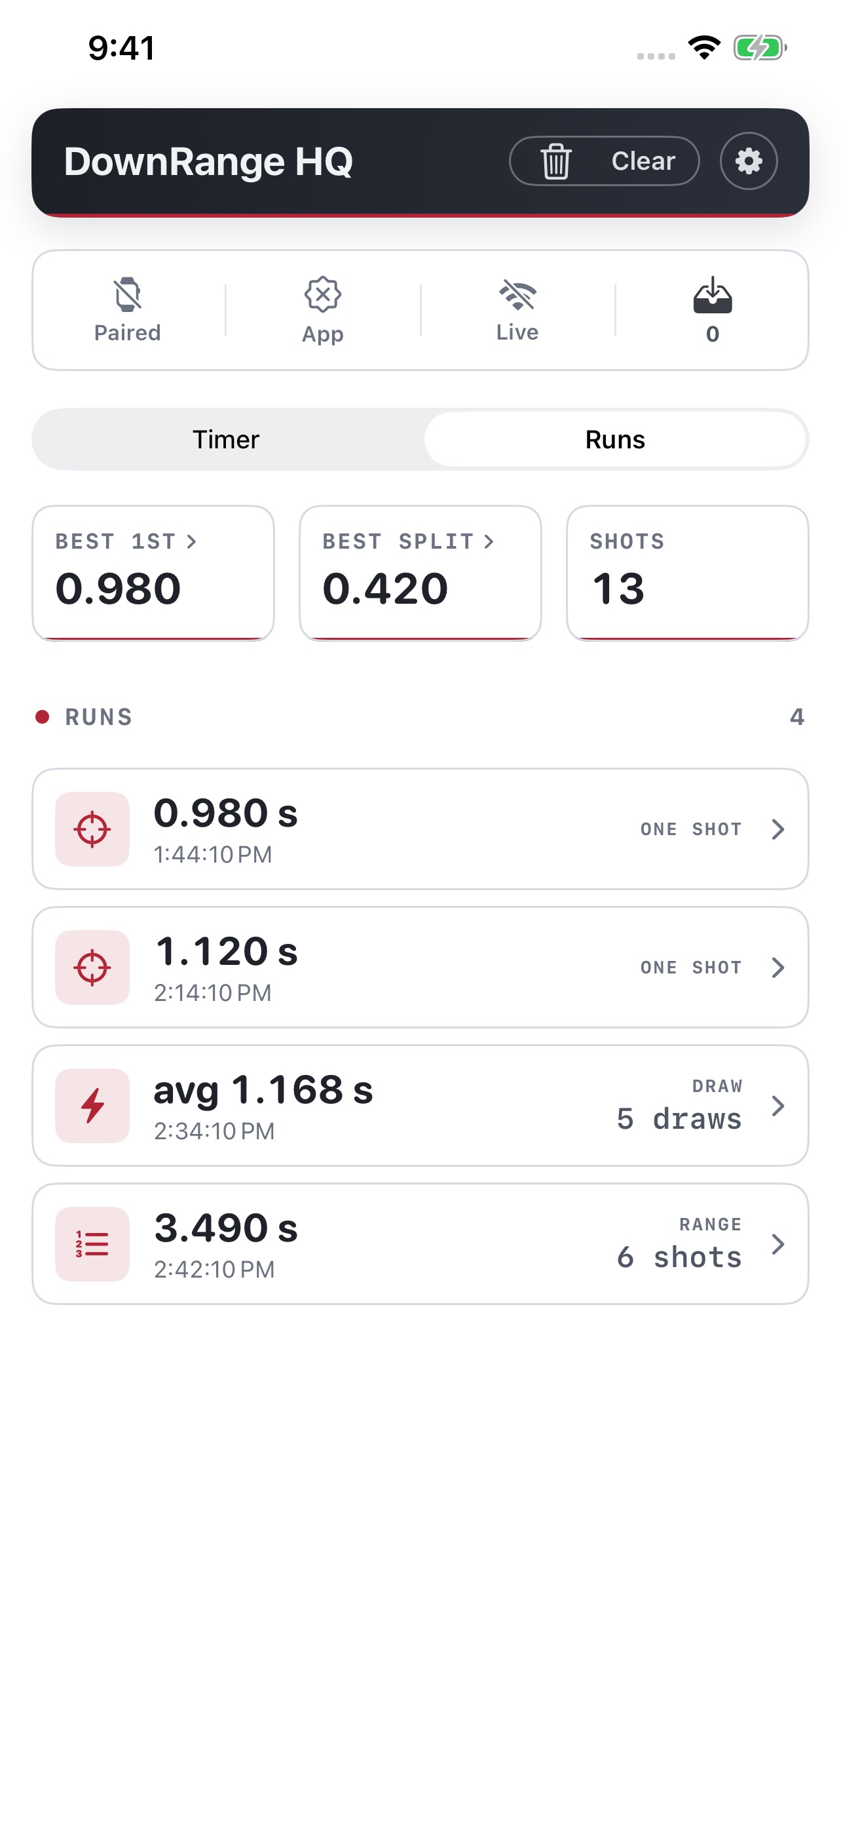Tap the Live wifi-off status icon
Viewport: 841px width, 1821px height.
pos(517,295)
